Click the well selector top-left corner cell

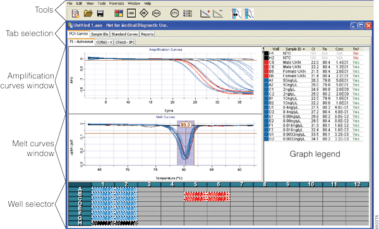80,185
